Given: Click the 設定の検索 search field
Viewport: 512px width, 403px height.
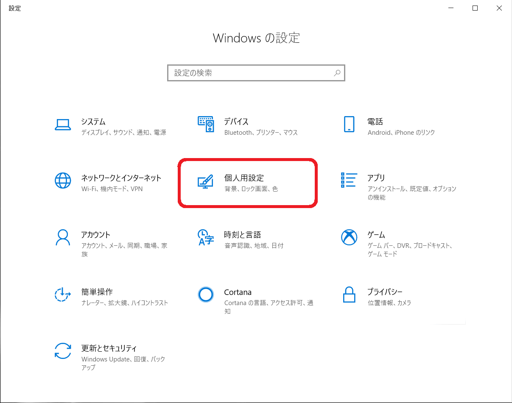Looking at the screenshot, I should coord(256,73).
